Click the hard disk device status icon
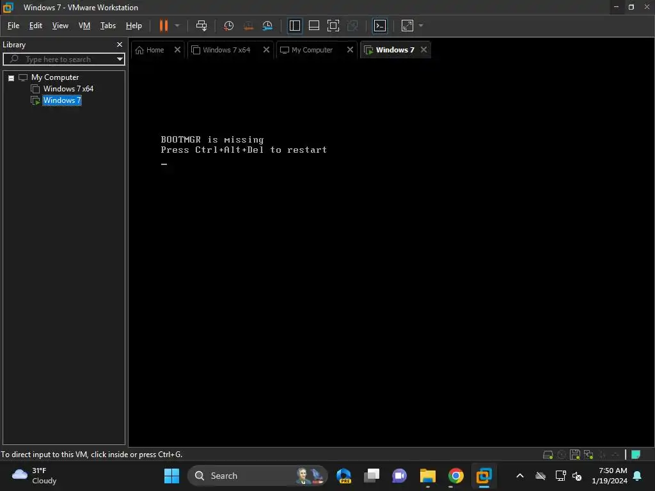The image size is (655, 491). pos(548,455)
